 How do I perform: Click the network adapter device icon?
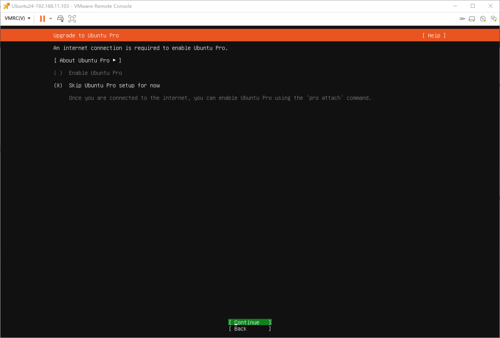coord(494,19)
